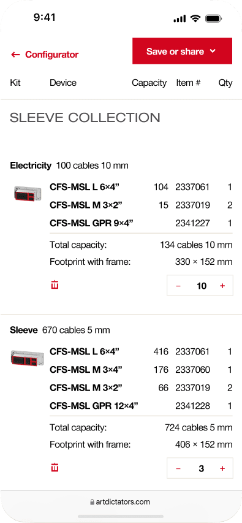Click the Sleeve quantity field showing 3
242x523 pixels.
202,468
